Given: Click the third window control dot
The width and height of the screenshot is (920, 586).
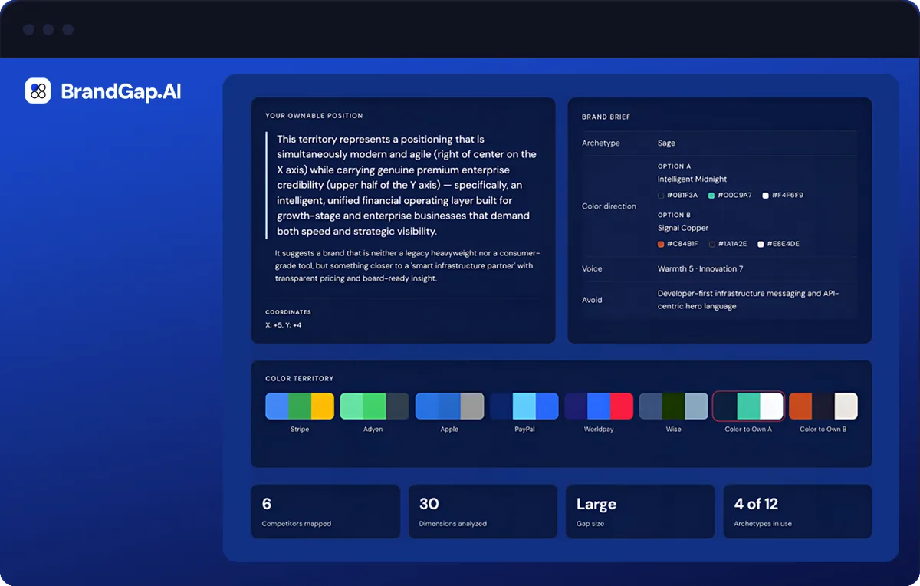Looking at the screenshot, I should tap(68, 30).
